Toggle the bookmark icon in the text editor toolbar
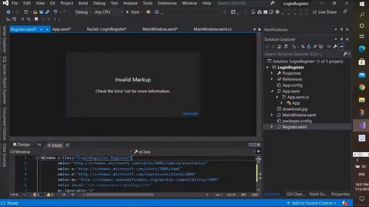The width and height of the screenshot is (369, 207). (x=36, y=19)
